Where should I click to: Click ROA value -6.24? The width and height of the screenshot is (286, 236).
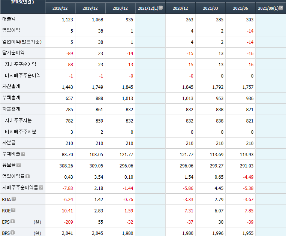pyautogui.click(x=68, y=200)
